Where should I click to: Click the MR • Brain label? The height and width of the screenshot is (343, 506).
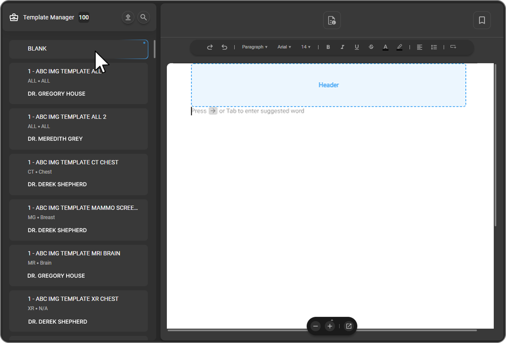(x=40, y=263)
